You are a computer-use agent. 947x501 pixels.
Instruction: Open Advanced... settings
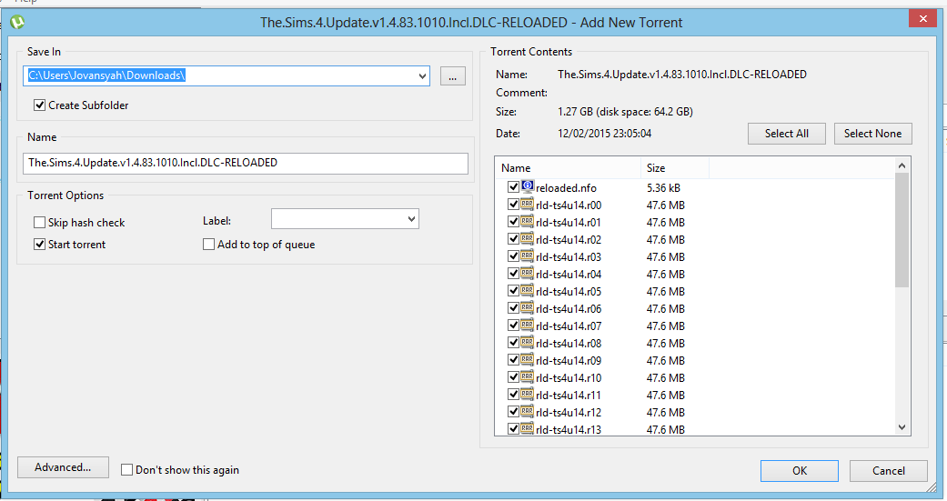63,467
